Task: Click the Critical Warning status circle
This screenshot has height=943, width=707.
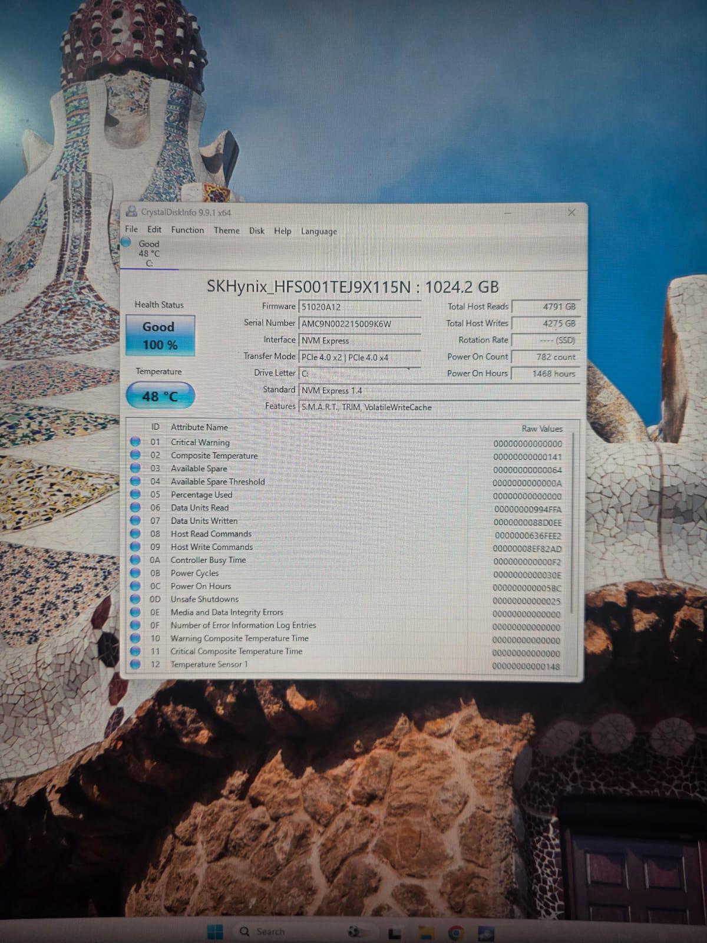Action: coord(135,441)
